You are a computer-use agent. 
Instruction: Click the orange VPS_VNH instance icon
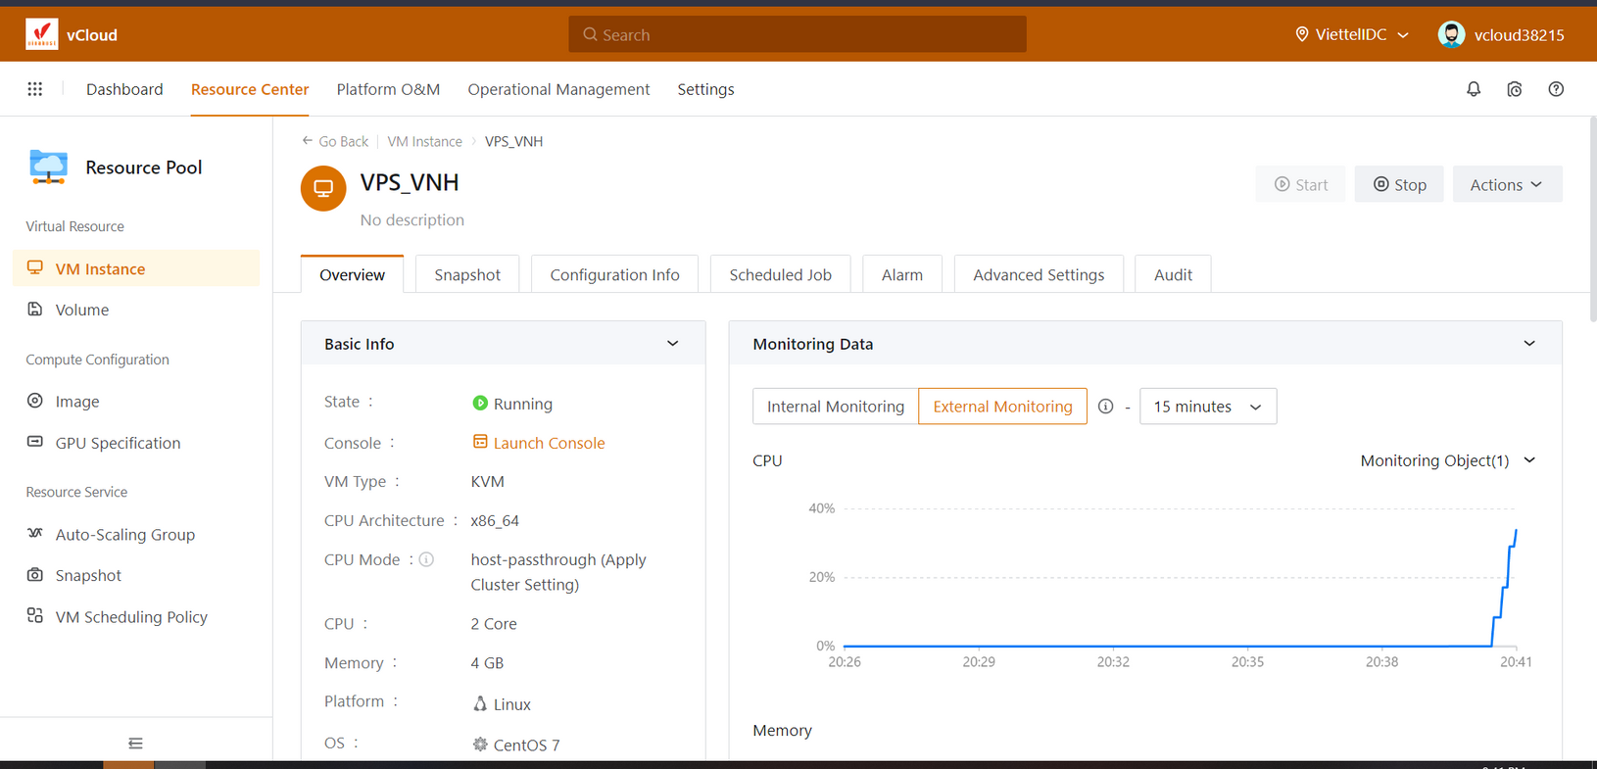tap(323, 188)
